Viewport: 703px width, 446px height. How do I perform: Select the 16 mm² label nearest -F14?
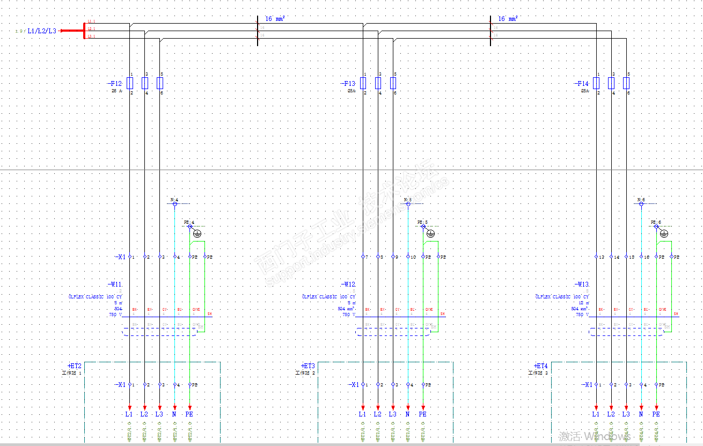(x=508, y=19)
